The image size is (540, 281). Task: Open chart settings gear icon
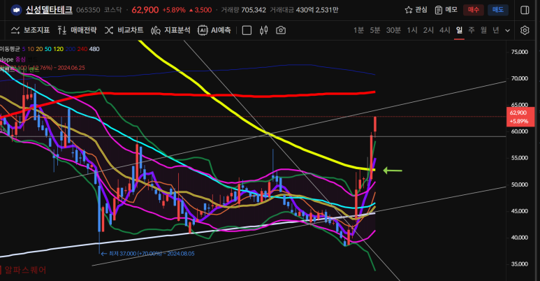[525, 30]
